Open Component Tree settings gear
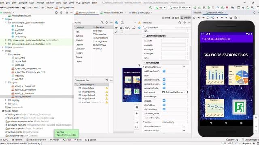 (x=106, y=80)
